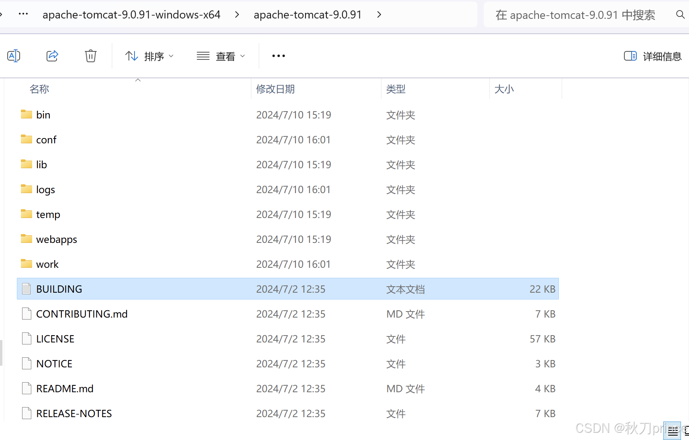Select the lib folder icon
The image size is (689, 440).
[26, 164]
